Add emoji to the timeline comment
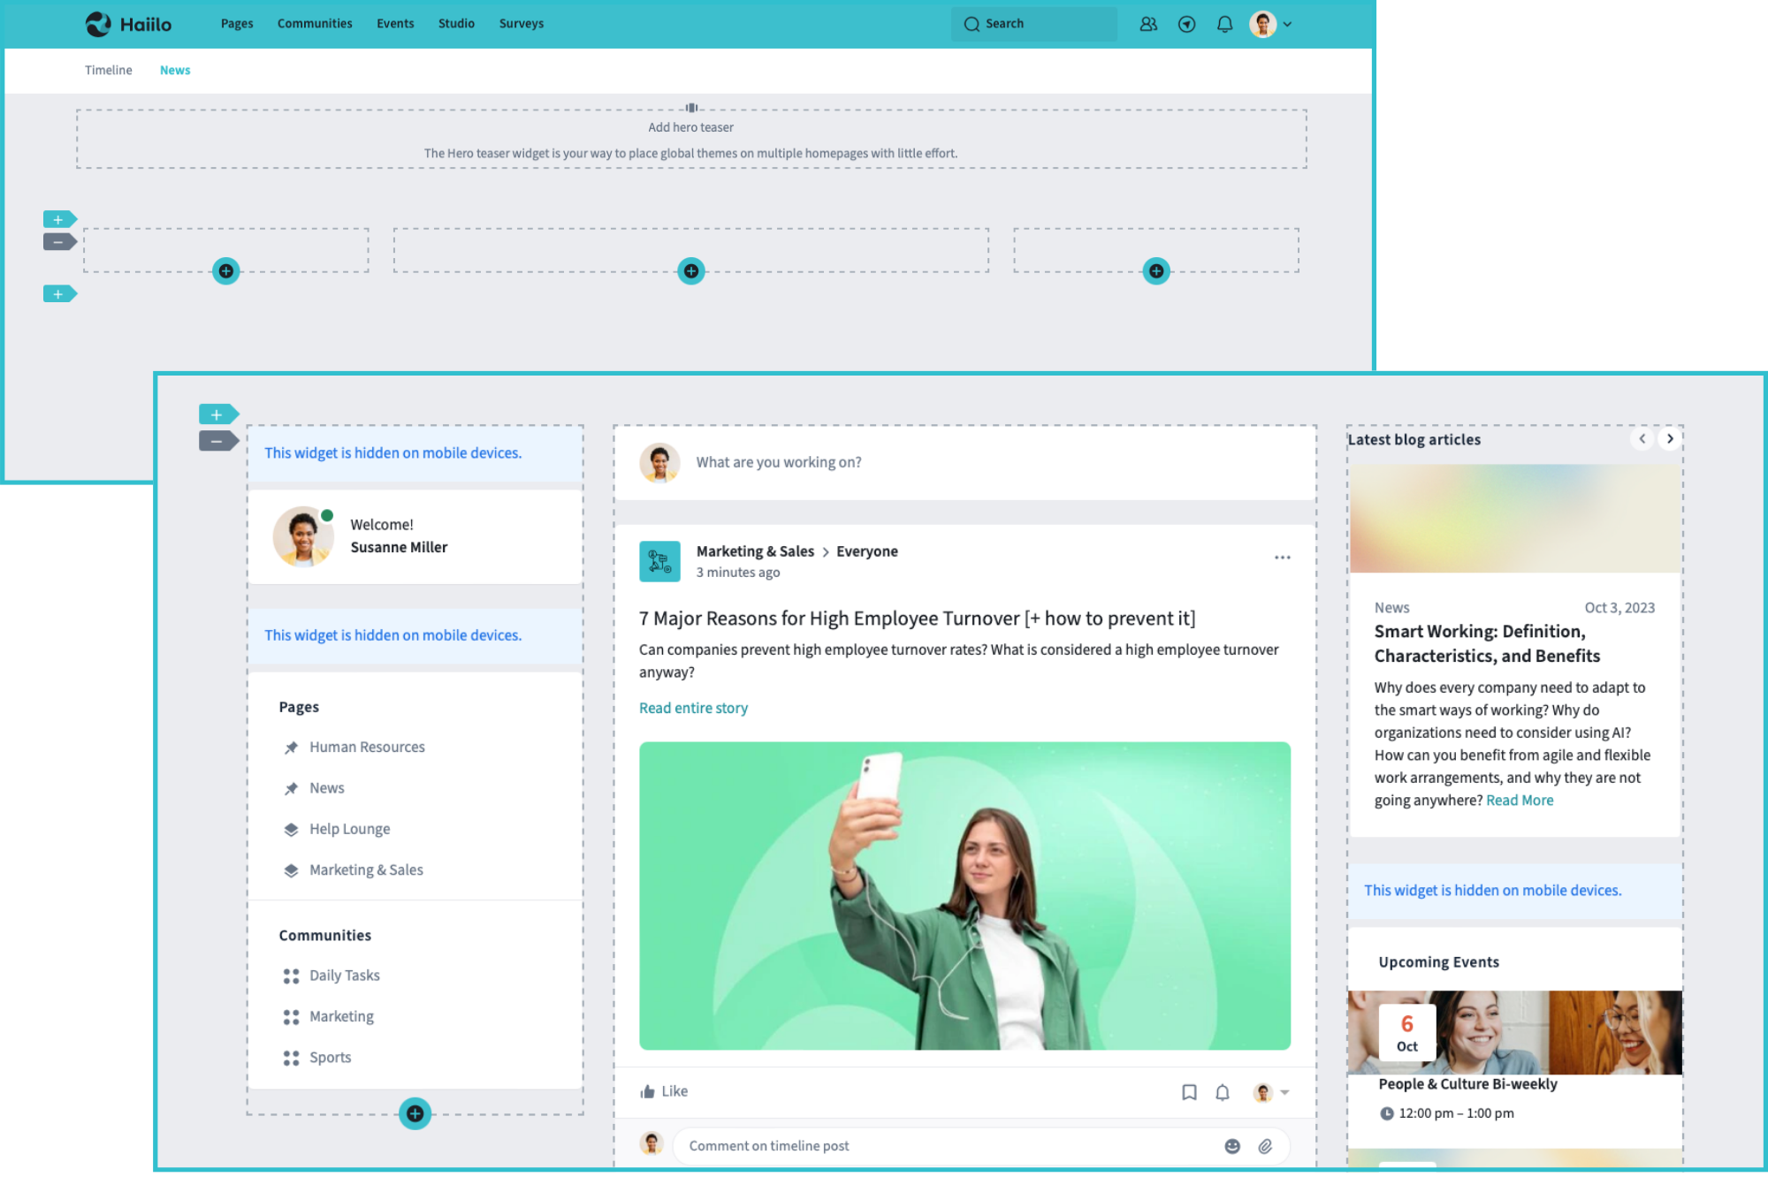 tap(1232, 1146)
